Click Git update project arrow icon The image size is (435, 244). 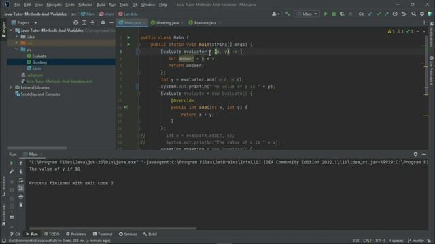point(370,14)
